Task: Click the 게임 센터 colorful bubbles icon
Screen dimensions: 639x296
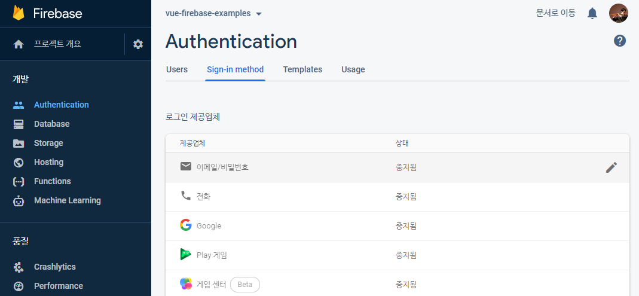Action: tap(186, 283)
